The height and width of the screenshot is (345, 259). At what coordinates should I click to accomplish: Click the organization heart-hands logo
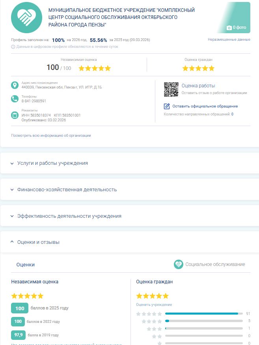point(26,18)
